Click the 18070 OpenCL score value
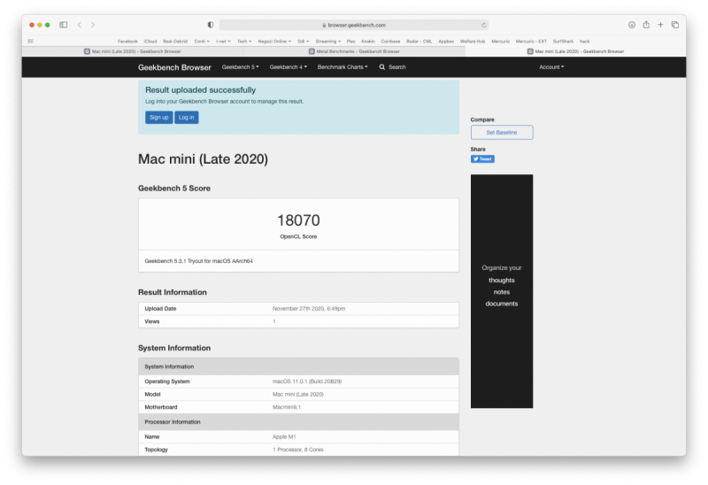708x485 pixels. point(298,220)
